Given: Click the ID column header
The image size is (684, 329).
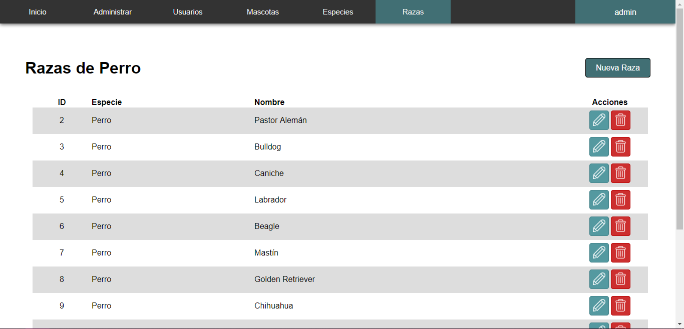Looking at the screenshot, I should [x=62, y=102].
